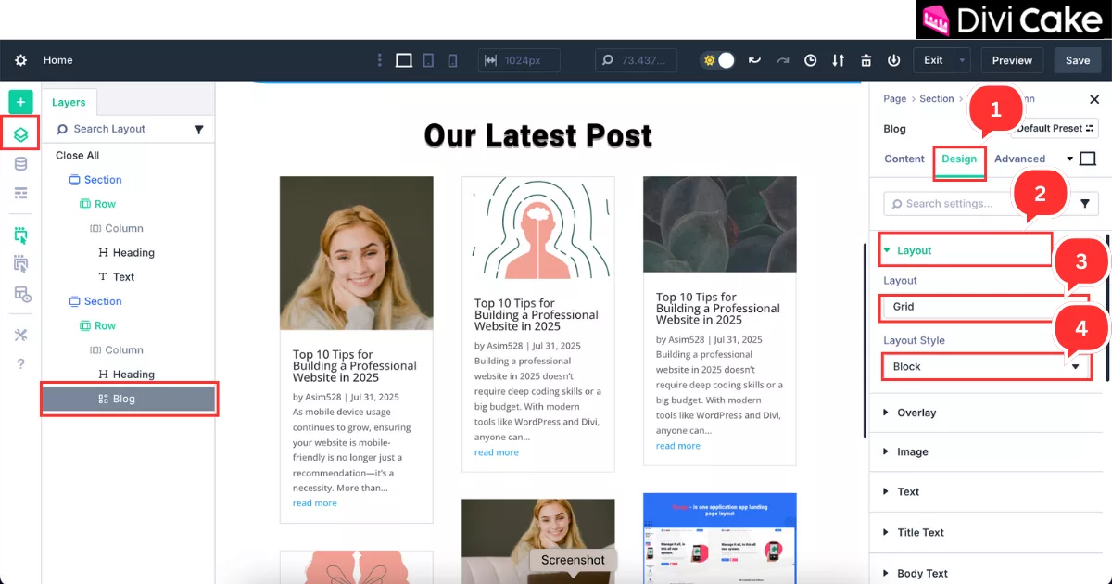Click the filter funnel in Layers panel

point(198,130)
